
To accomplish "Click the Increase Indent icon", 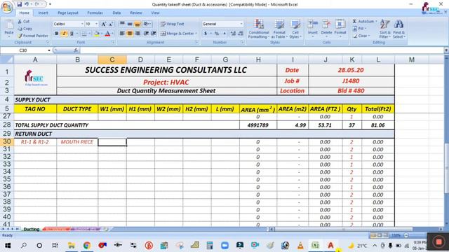I will [x=154, y=34].
